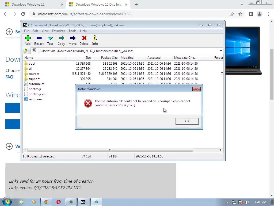Open the Help menu in 7-Zip
Screen dimensions: 274x206
click(83, 31)
